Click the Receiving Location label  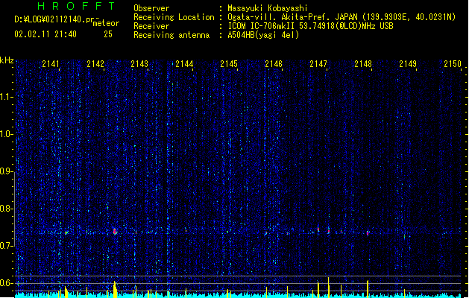pos(174,17)
